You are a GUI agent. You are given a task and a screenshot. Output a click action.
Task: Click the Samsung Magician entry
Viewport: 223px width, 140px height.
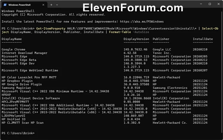[16, 88]
